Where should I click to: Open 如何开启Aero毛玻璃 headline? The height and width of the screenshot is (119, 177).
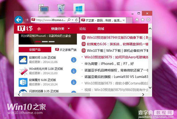116,57
